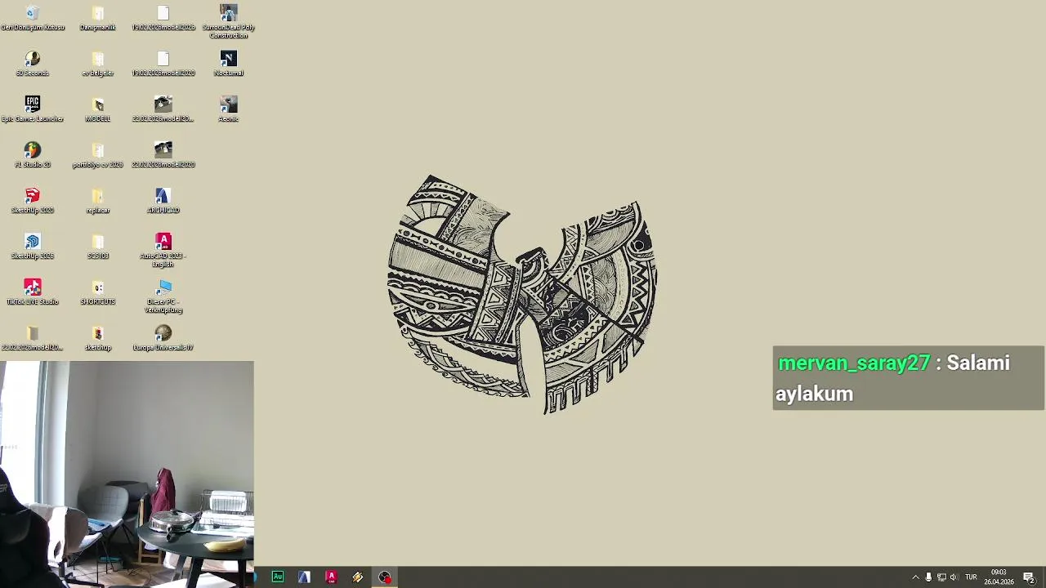Select the 19.02.2026modell2026 file
1046x588 pixels.
(x=163, y=18)
